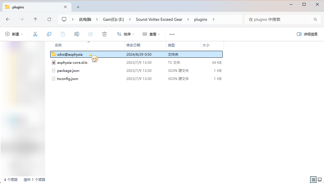The height and width of the screenshot is (183, 324).
Task: Click the Rename icon in toolbar
Action: 77,34
